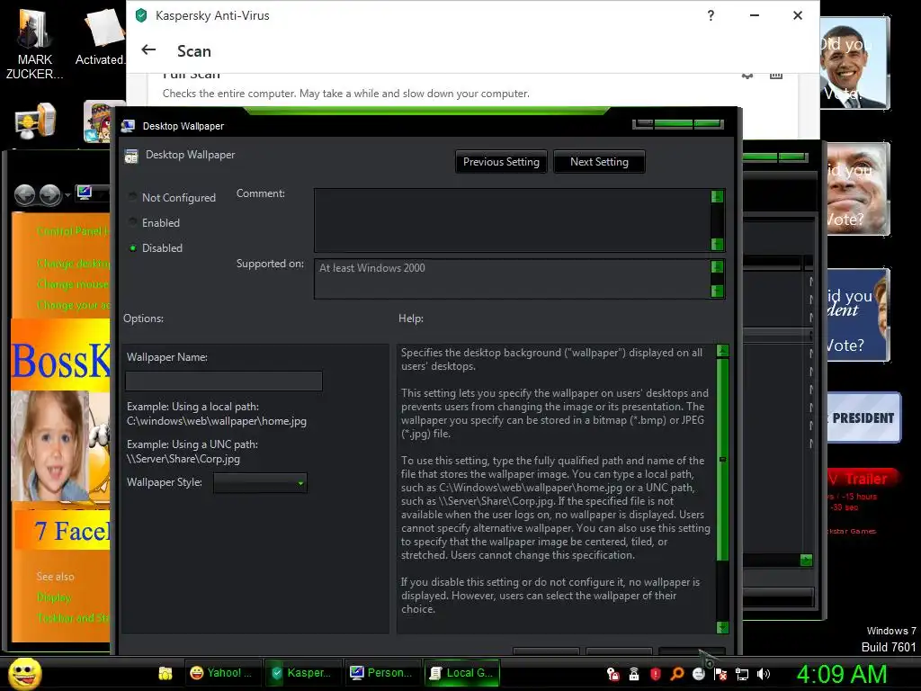Image resolution: width=921 pixels, height=691 pixels.
Task: Click the grey smiley face tray icon
Action: tap(698, 674)
